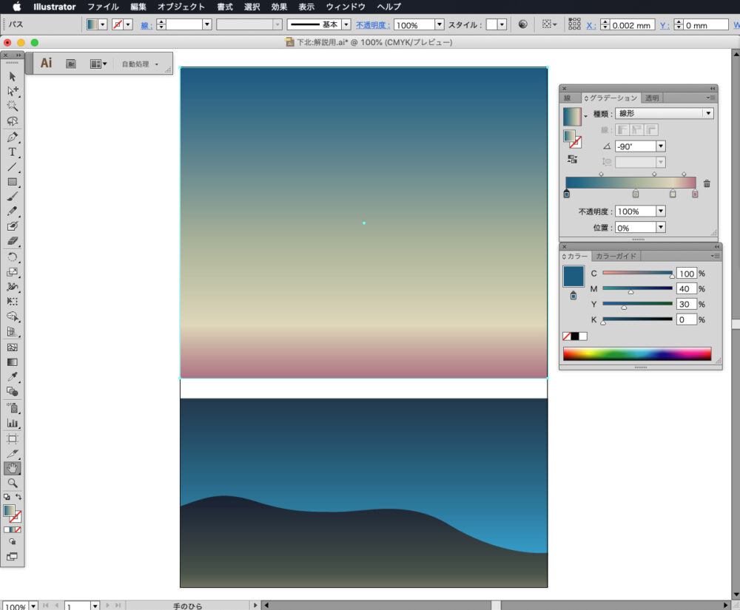Select the Pen tool
The width and height of the screenshot is (740, 610).
13,137
